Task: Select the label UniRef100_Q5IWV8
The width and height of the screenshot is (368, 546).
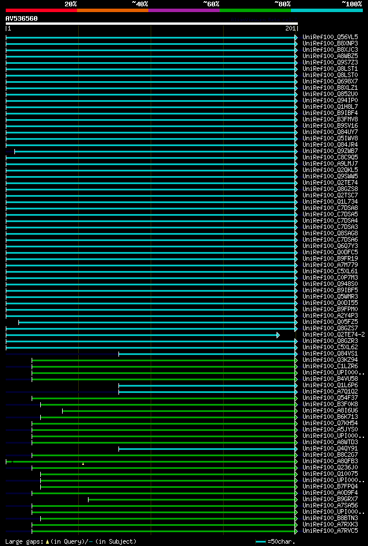Action: pyautogui.click(x=331, y=138)
